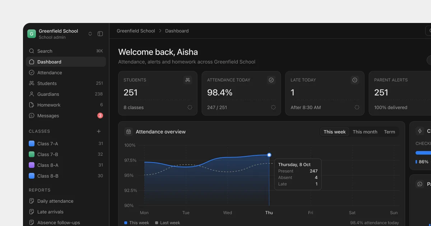
Task: Click the Greenfield School breadcrumb link
Action: pyautogui.click(x=136, y=31)
